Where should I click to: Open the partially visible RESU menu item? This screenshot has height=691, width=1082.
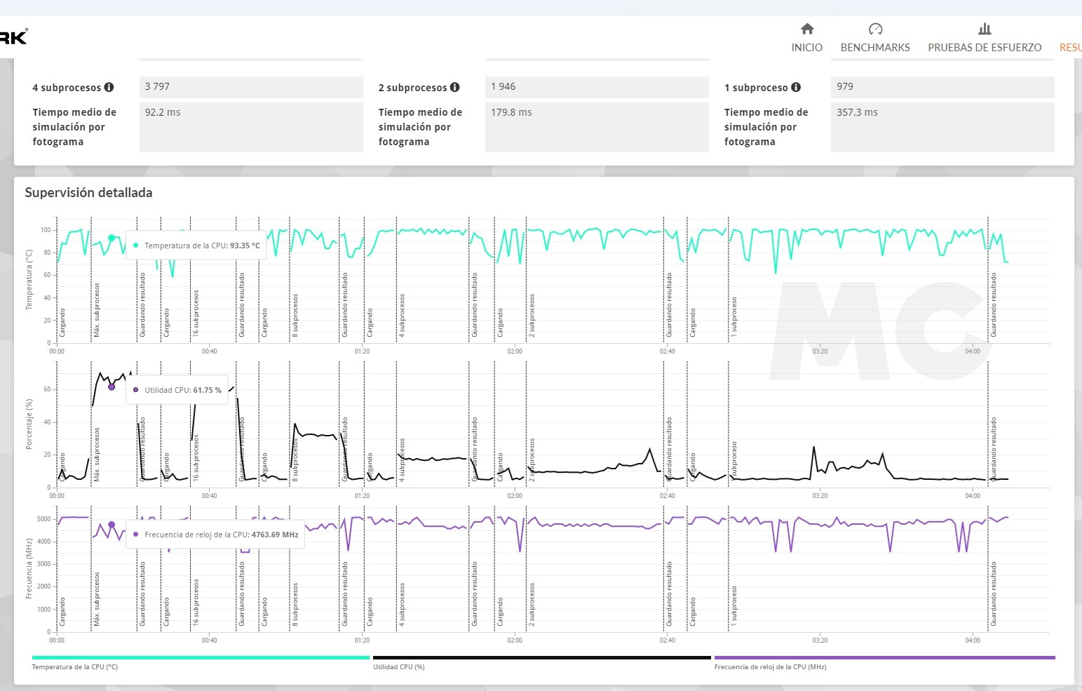tap(1070, 48)
